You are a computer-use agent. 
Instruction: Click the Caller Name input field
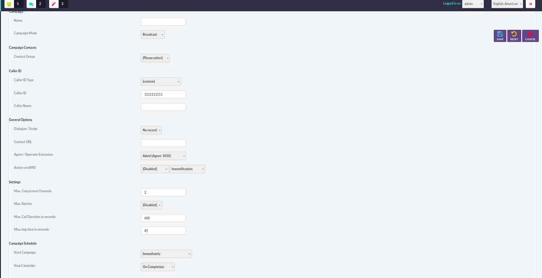point(163,107)
